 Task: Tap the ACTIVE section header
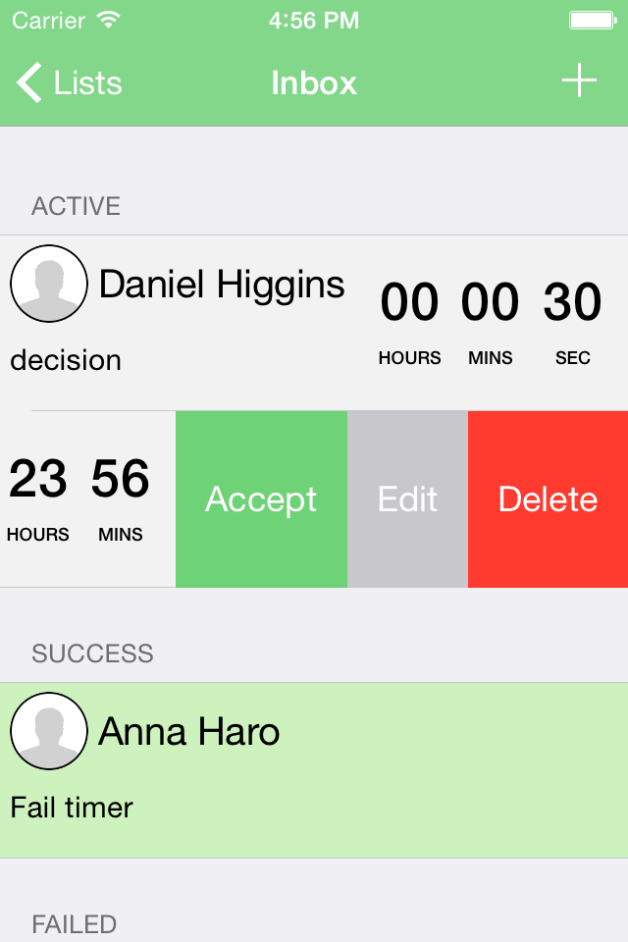click(x=76, y=206)
